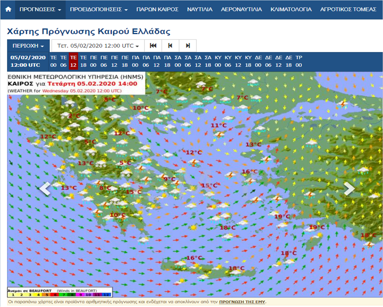Screen dimensions: 383x307
Task: Follow the ΠΡΟΓΝΩΣΗ ΤΗΣ ΕΜΥ link
Action: click(242, 302)
